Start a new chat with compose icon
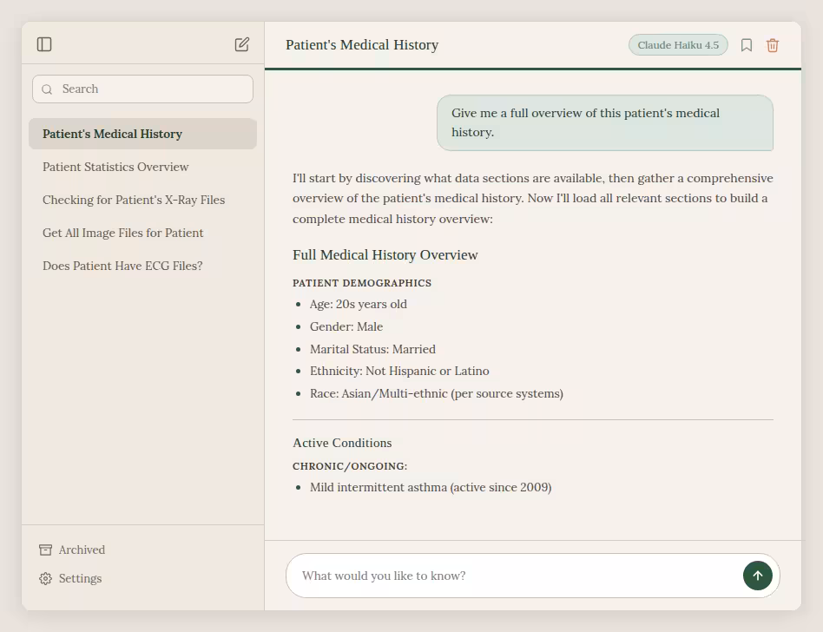 [241, 44]
